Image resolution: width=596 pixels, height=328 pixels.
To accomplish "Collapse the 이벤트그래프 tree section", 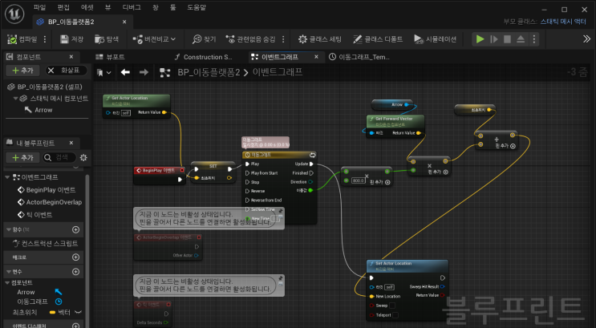I will pyautogui.click(x=7, y=177).
